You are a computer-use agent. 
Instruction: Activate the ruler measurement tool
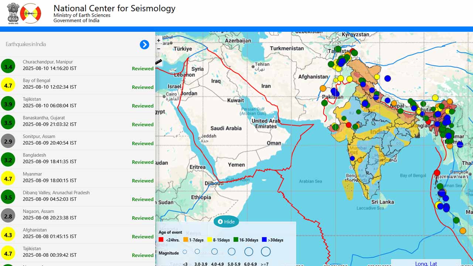tap(159, 62)
